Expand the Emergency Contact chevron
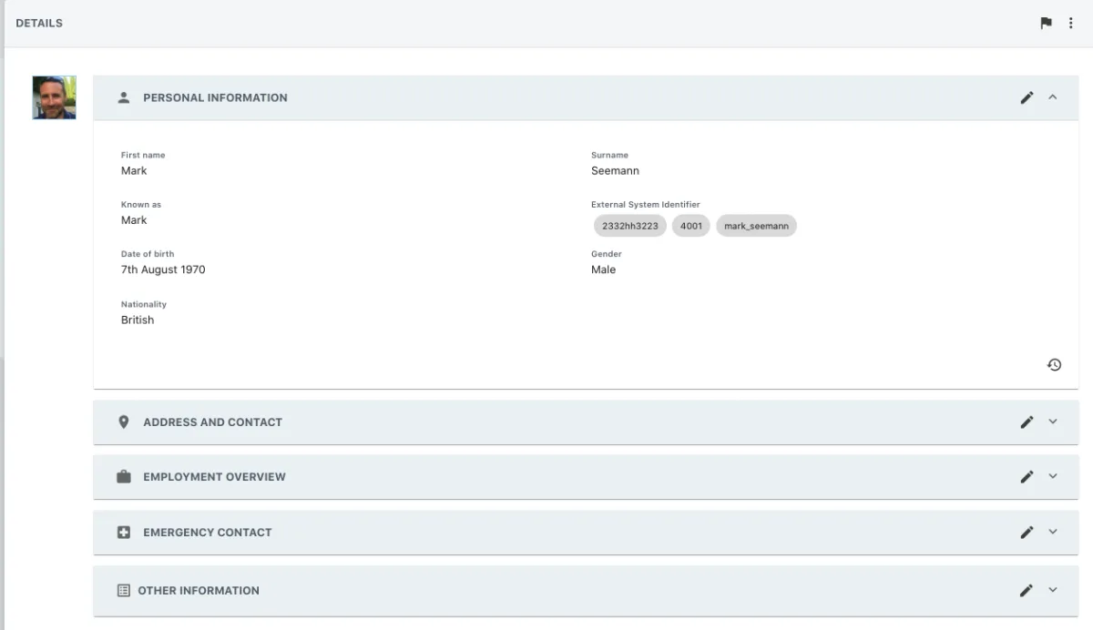 [1053, 532]
